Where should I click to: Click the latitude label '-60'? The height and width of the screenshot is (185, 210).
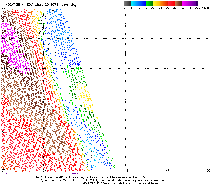(3, 167)
